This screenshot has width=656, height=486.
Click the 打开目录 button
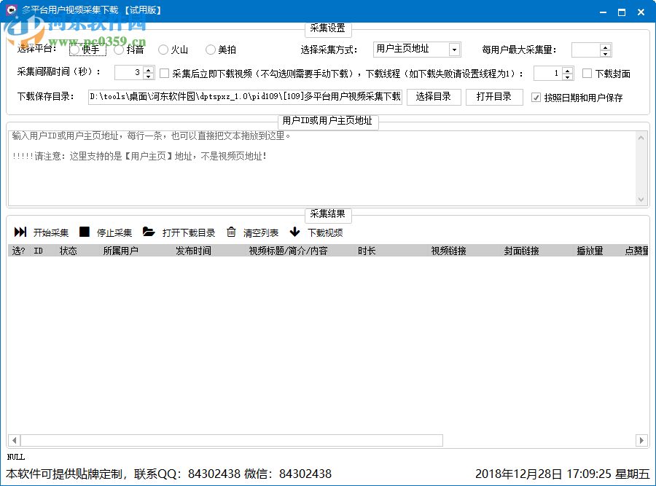pyautogui.click(x=494, y=96)
